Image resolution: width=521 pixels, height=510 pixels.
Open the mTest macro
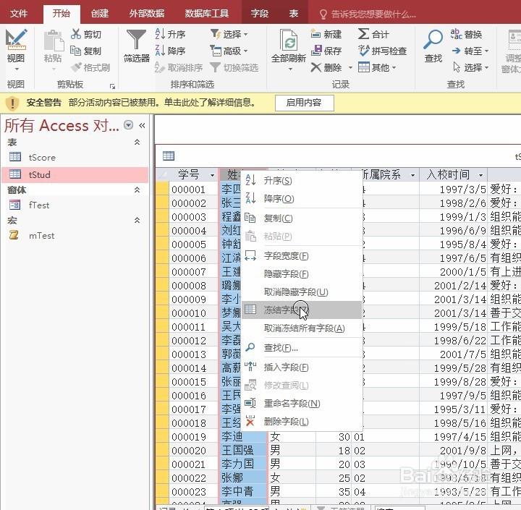coord(41,236)
